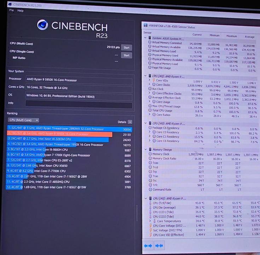260x255 pixels.
Task: Expand the Core VIDs row
Action: [x=149, y=80]
